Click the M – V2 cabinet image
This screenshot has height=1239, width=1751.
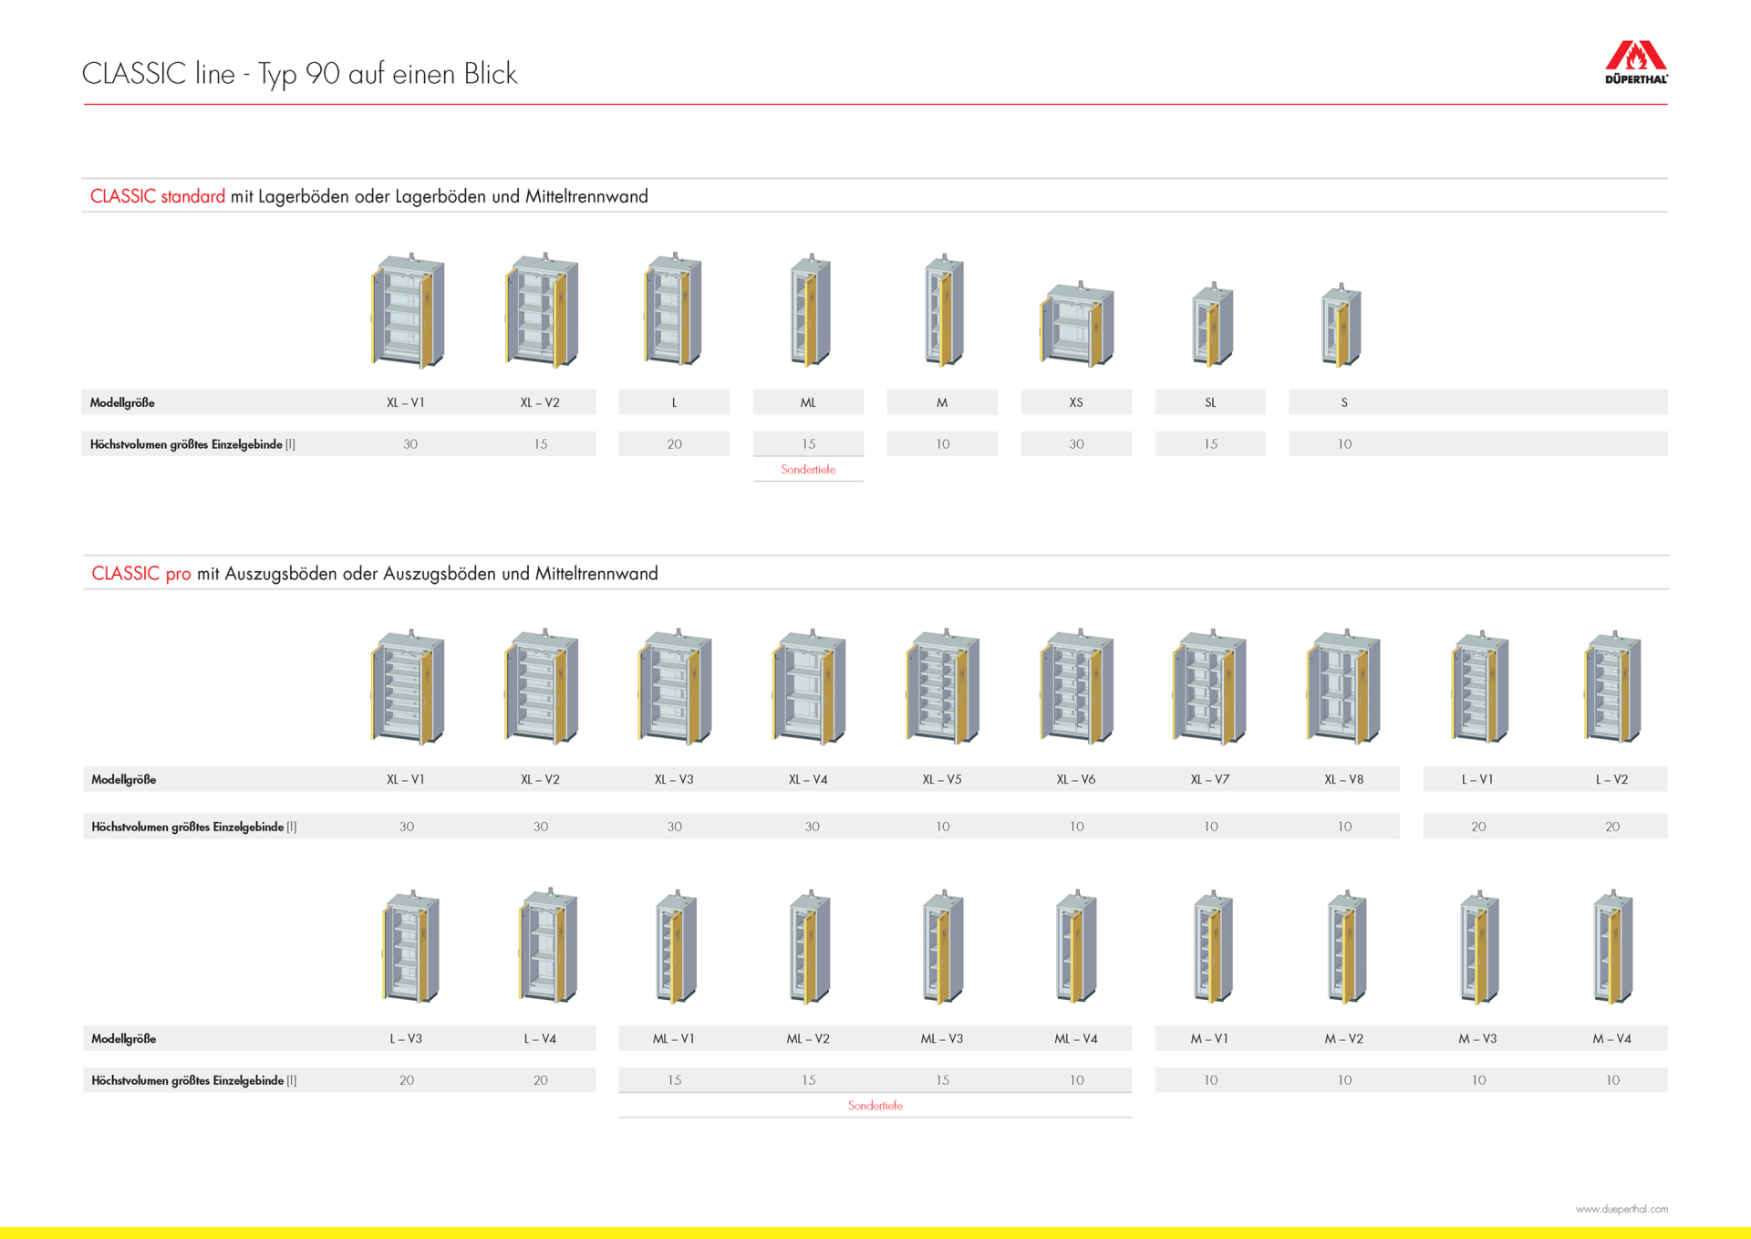click(1346, 946)
